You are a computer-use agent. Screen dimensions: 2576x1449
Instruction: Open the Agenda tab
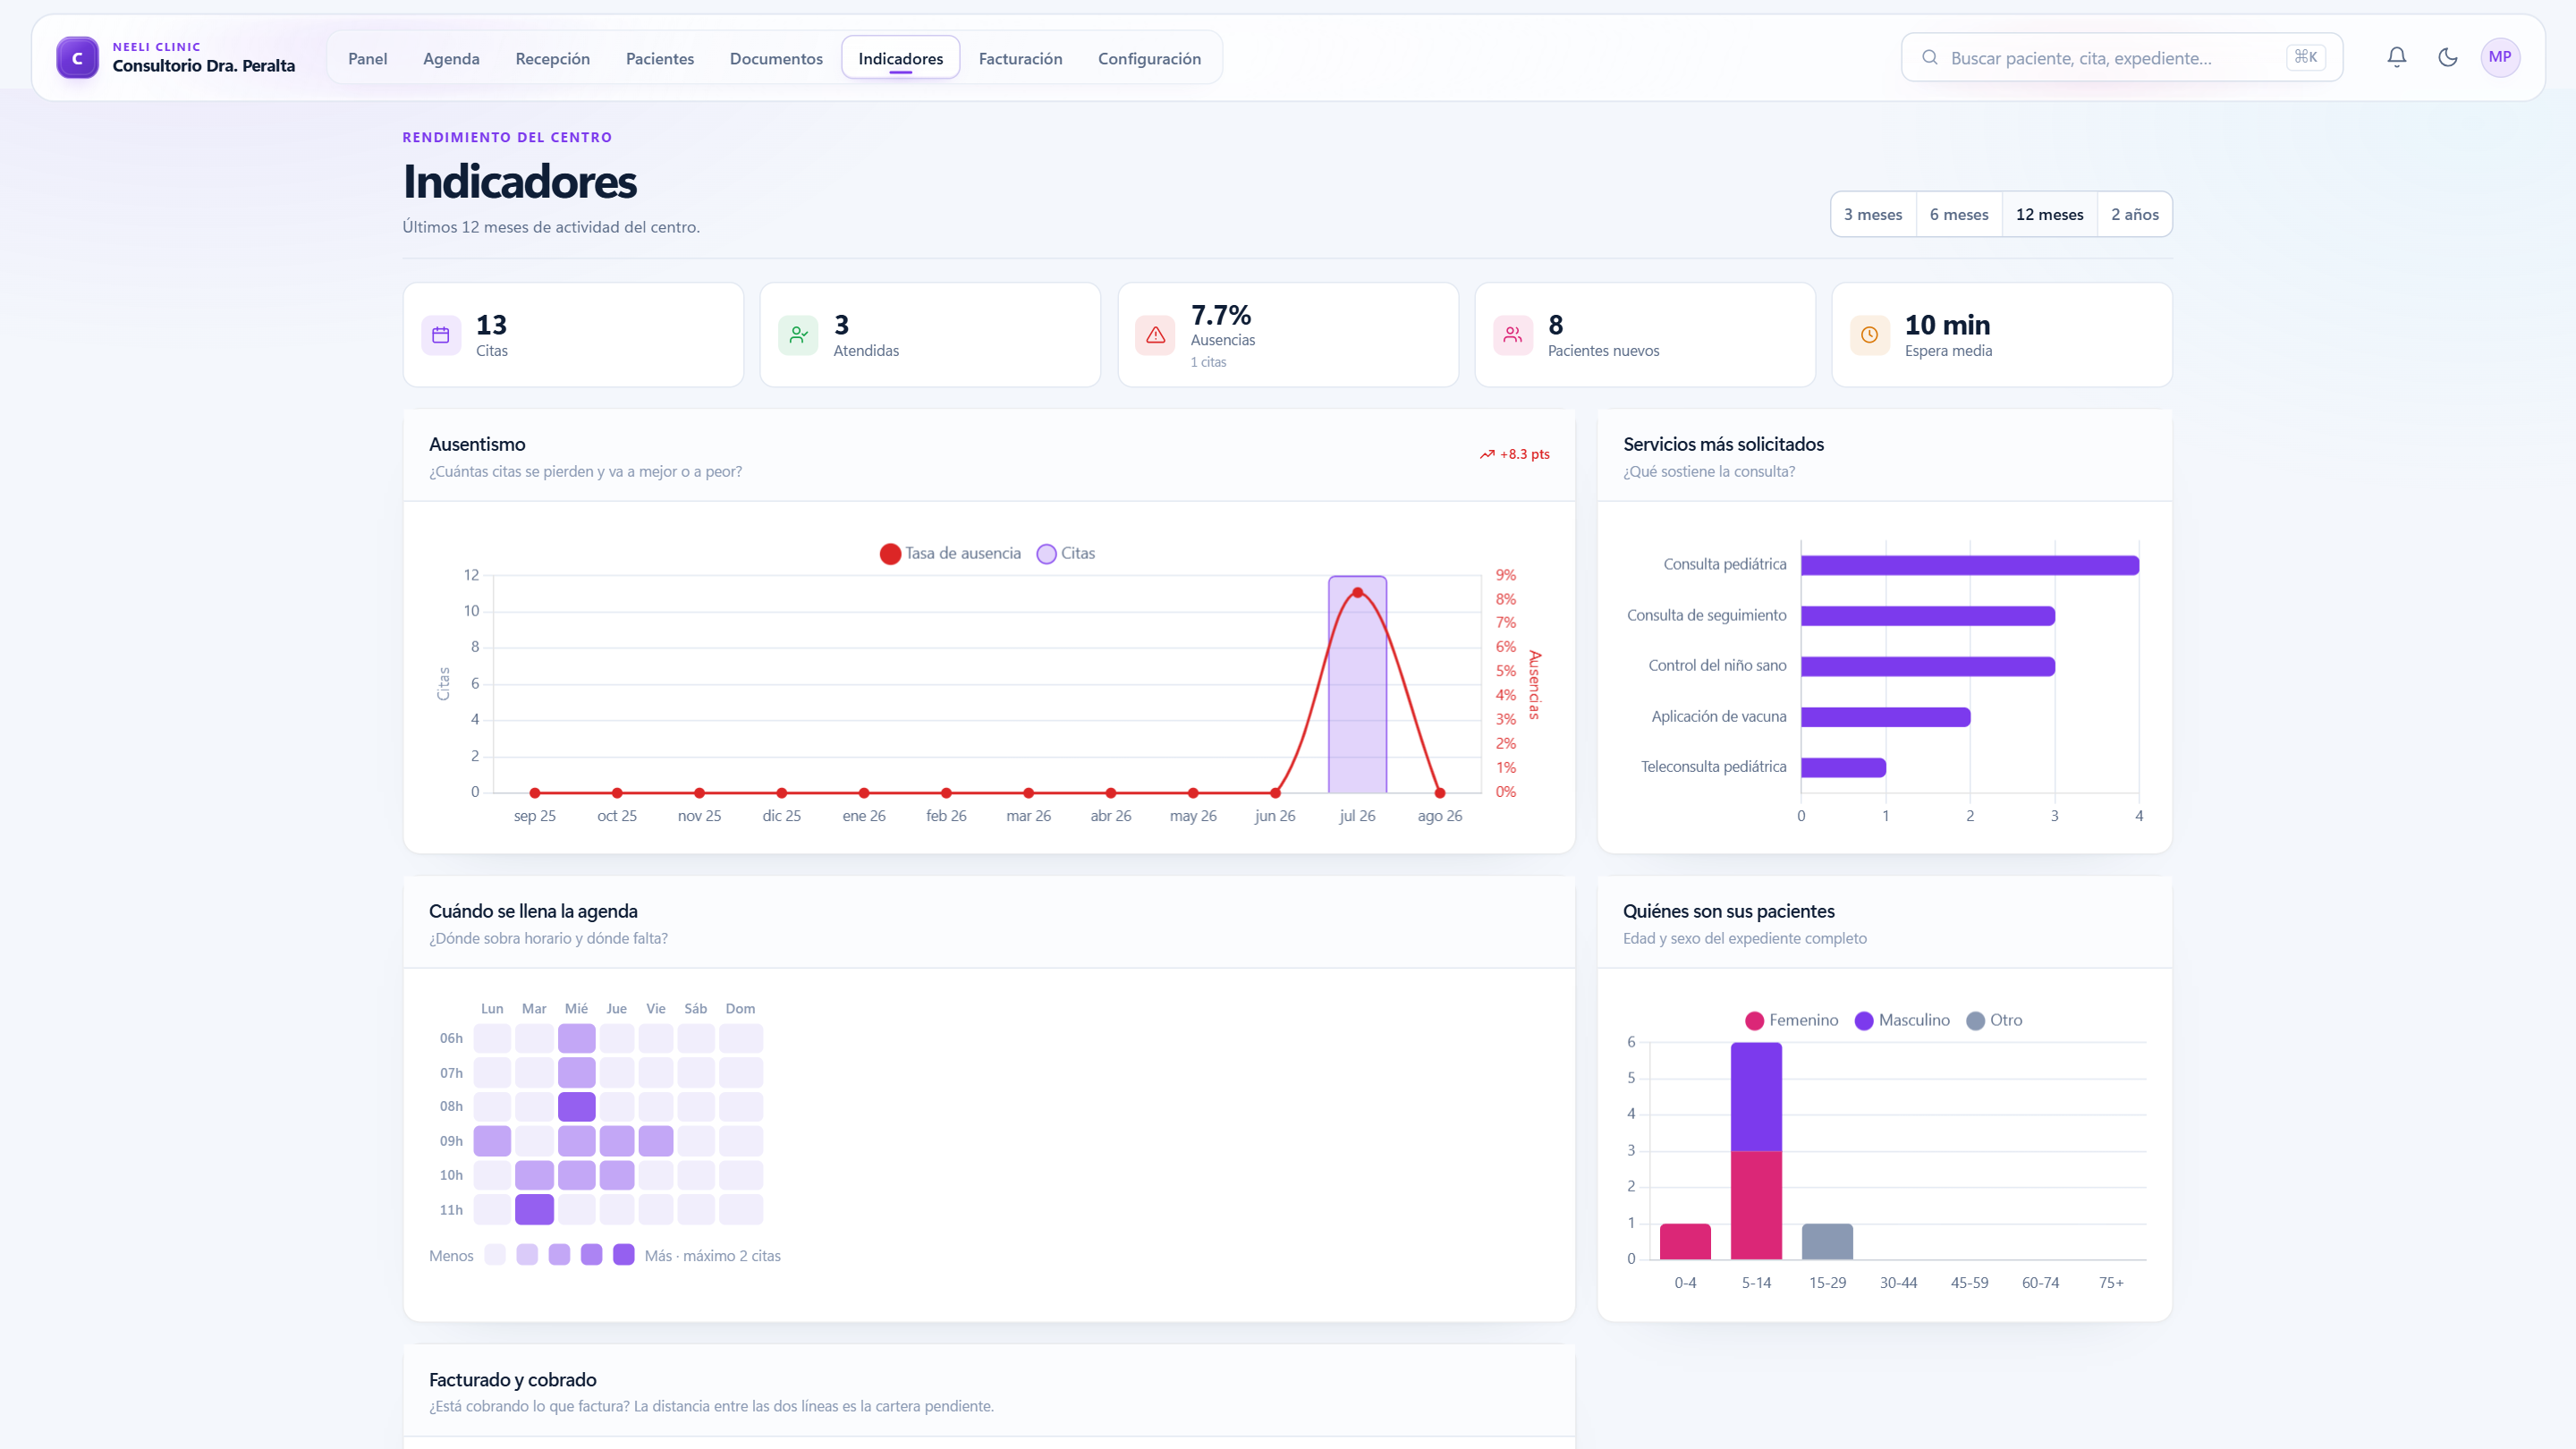click(x=451, y=58)
